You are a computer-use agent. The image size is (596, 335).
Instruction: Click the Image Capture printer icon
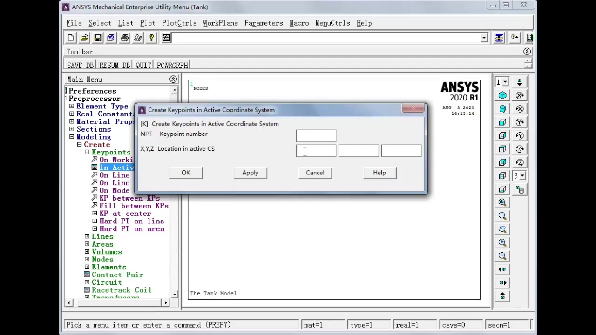tap(124, 38)
